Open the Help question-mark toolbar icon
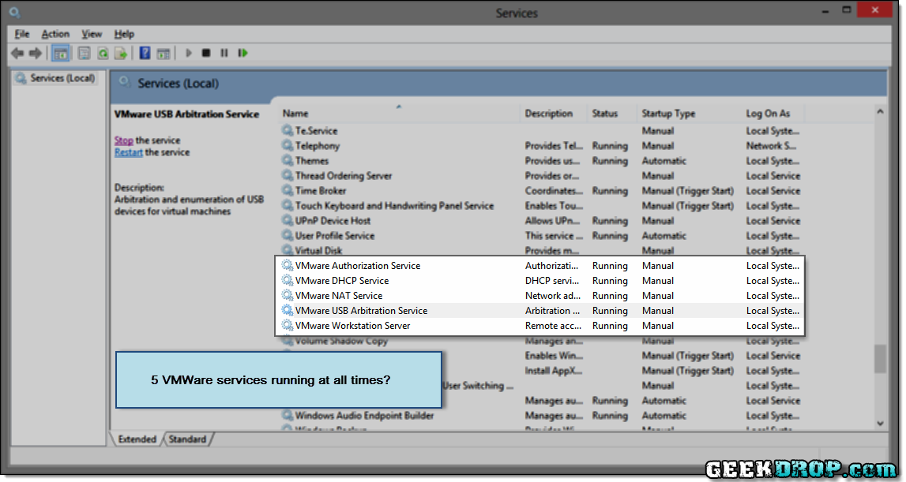 145,53
